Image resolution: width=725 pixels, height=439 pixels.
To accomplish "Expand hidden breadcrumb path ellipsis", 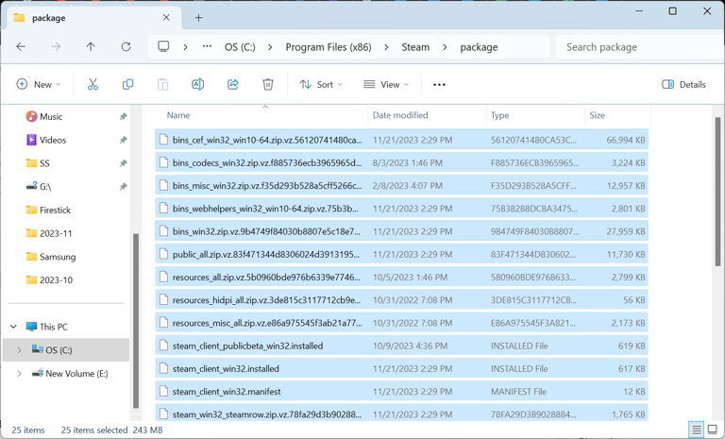I will (207, 46).
